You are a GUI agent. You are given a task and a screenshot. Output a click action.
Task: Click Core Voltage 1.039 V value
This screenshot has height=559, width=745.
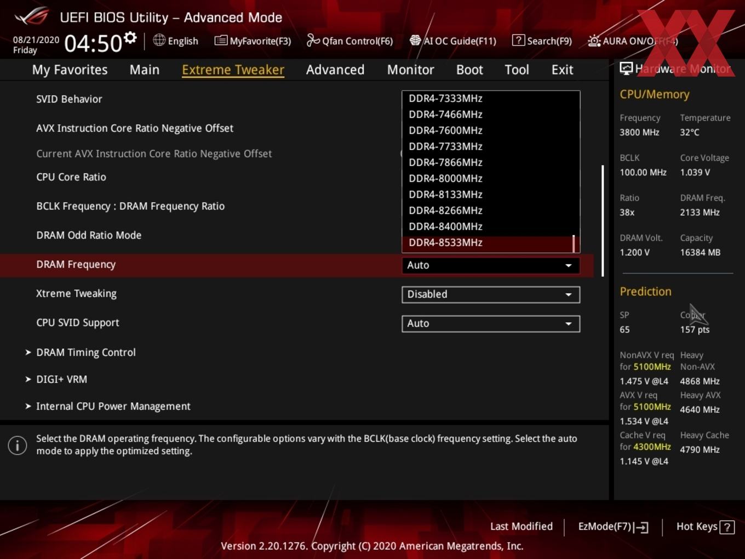click(x=695, y=172)
